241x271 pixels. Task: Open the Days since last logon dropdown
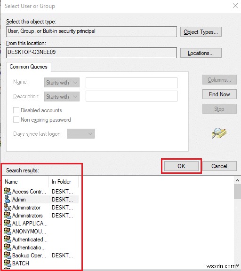[81, 133]
